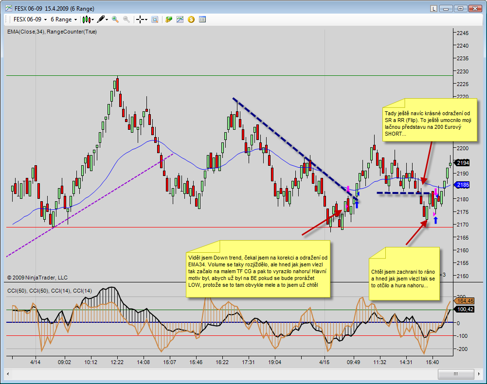Click scrollbar right arrow at bottom
Viewport: 487px width, 384px height.
(479, 374)
